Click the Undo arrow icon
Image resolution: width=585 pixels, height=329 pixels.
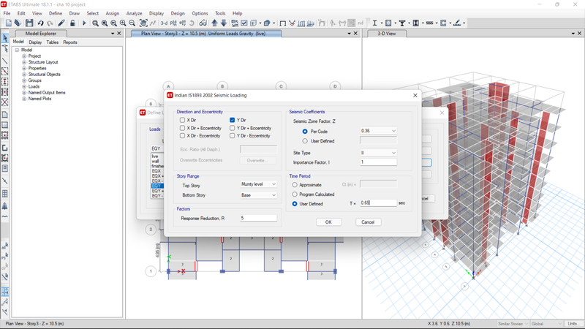tap(40, 23)
